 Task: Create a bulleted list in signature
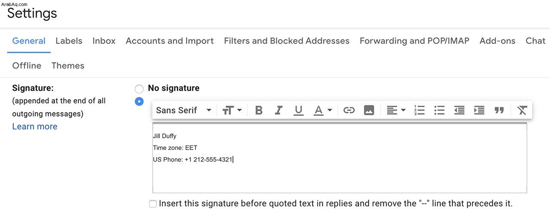(x=439, y=110)
